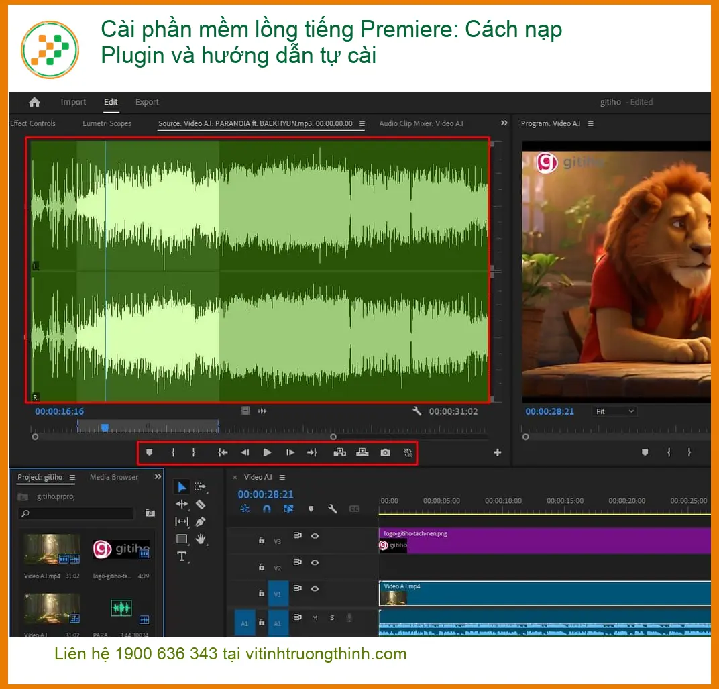Viewport: 719px width, 689px height.
Task: Toggle insert sequences as nests button
Action: (245, 509)
